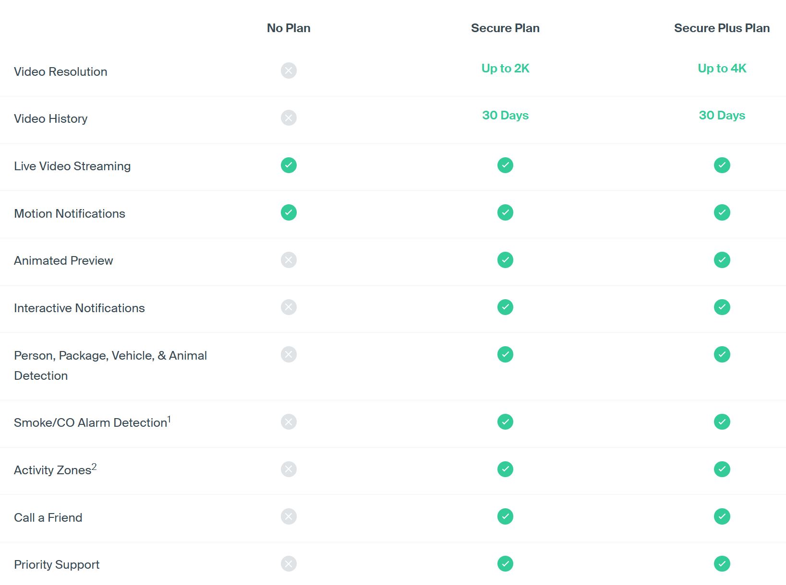The image size is (786, 585).
Task: Click the 'Up to 2K' text under Secure Plan
Action: click(505, 68)
